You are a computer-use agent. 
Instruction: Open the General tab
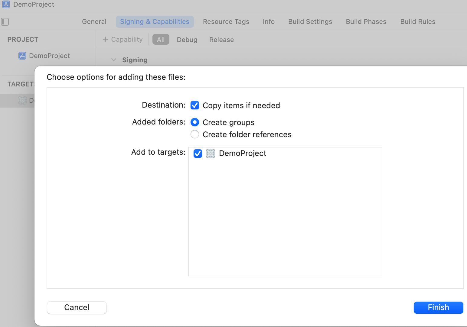click(94, 22)
